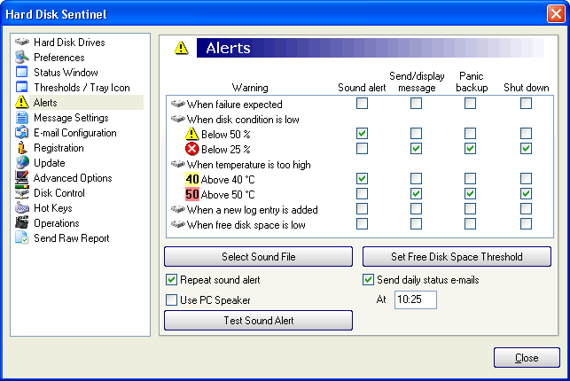
Task: Open the Hot Keys section
Action: tap(52, 208)
